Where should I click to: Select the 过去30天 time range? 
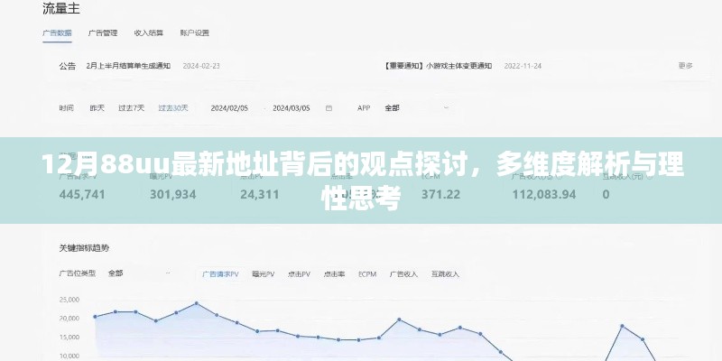click(x=173, y=108)
